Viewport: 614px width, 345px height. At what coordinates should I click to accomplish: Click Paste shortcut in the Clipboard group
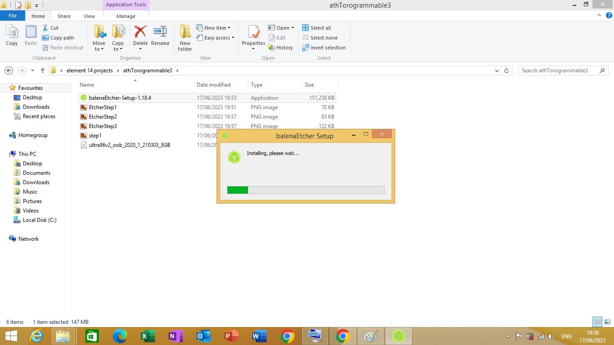click(63, 48)
